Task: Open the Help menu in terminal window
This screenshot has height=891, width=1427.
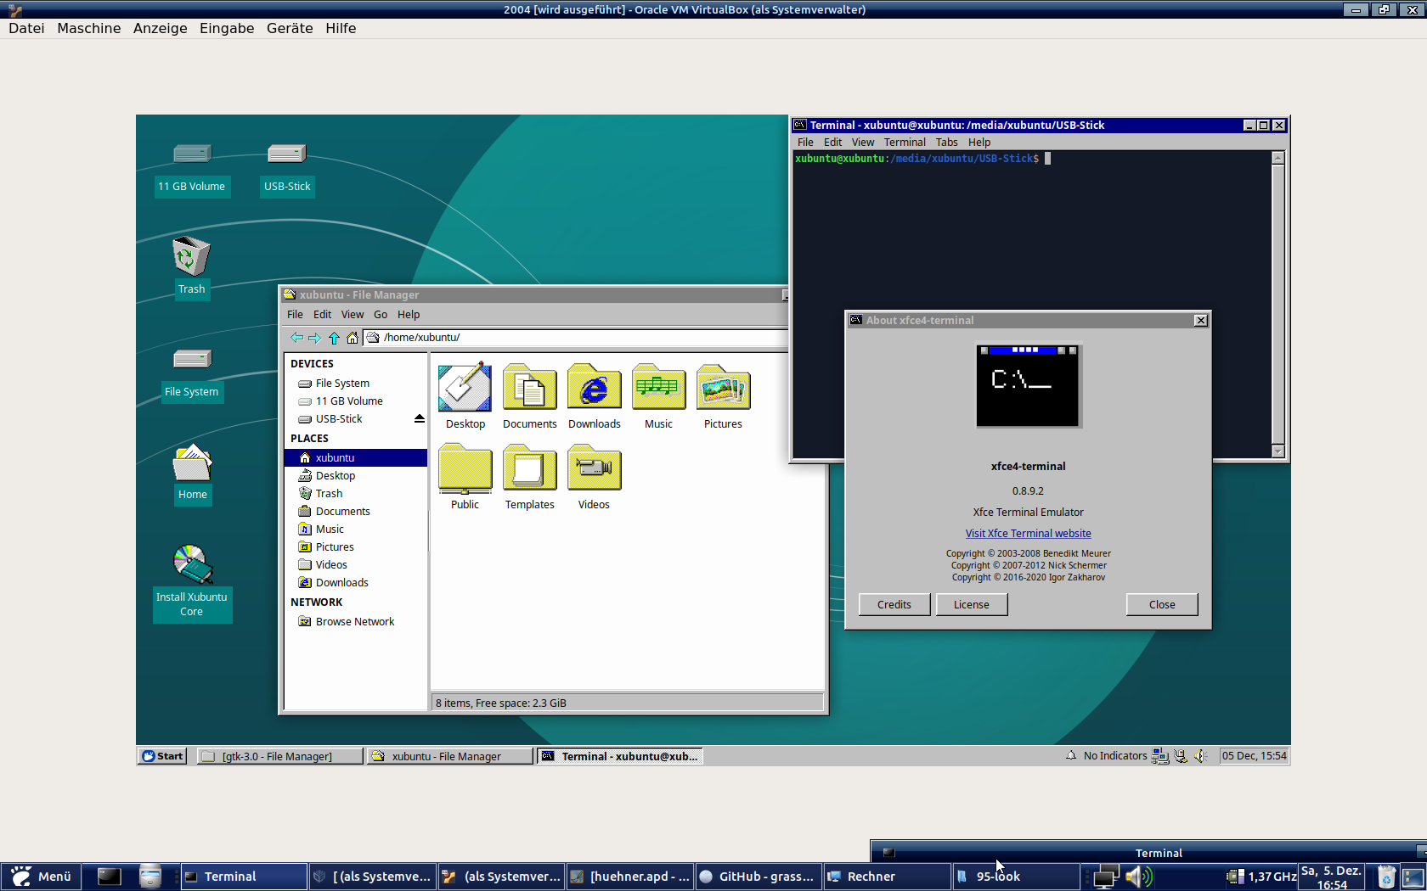Action: pyautogui.click(x=979, y=143)
